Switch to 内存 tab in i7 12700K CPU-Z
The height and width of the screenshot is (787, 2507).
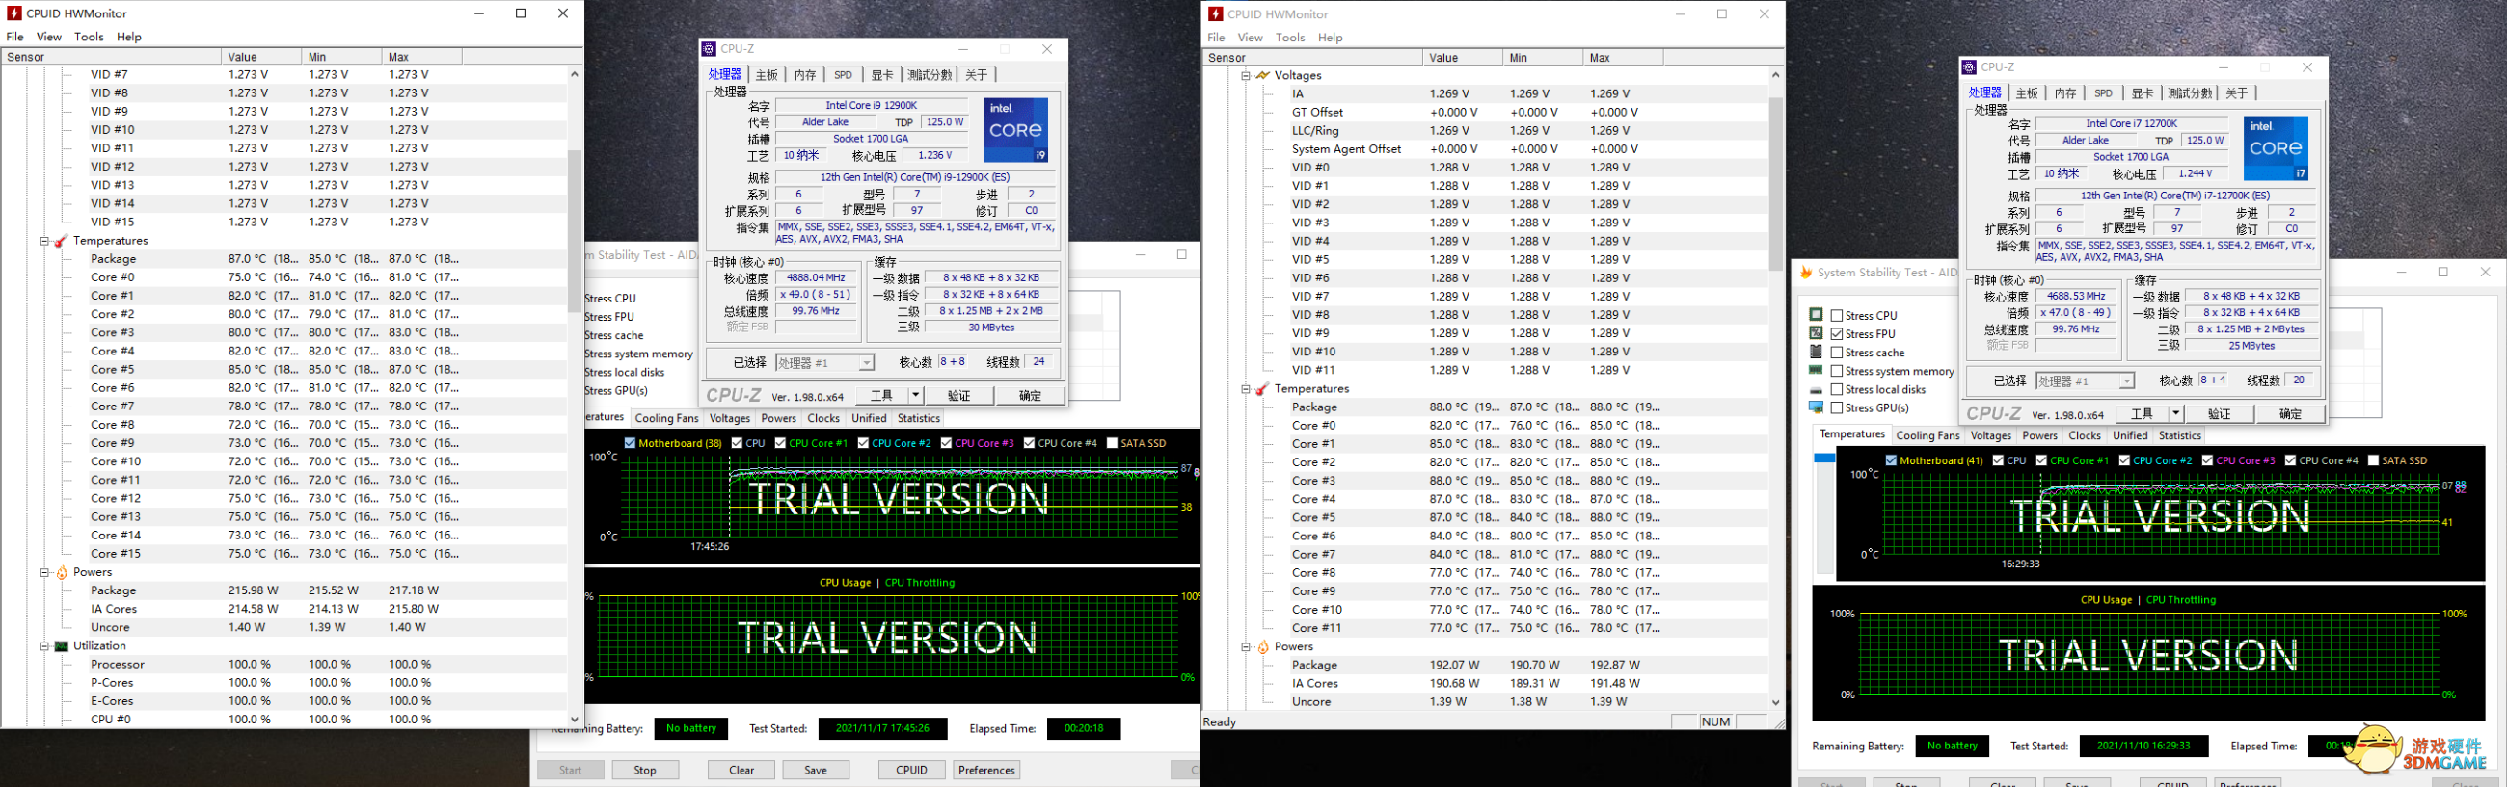click(x=2065, y=93)
